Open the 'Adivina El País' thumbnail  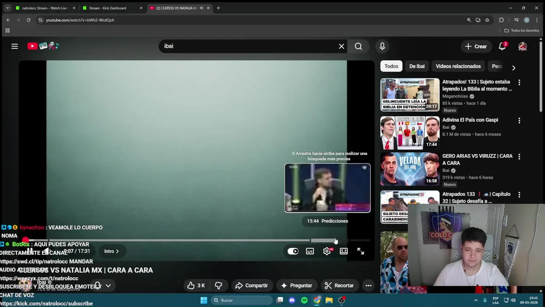tap(410, 133)
